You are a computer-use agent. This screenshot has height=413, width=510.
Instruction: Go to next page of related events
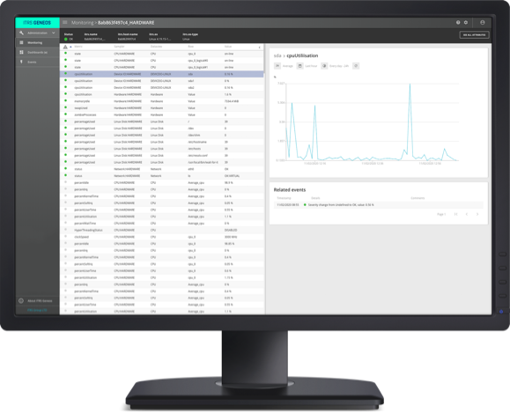pos(477,214)
